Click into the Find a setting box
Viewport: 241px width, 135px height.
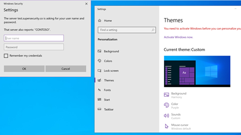[x=127, y=30]
